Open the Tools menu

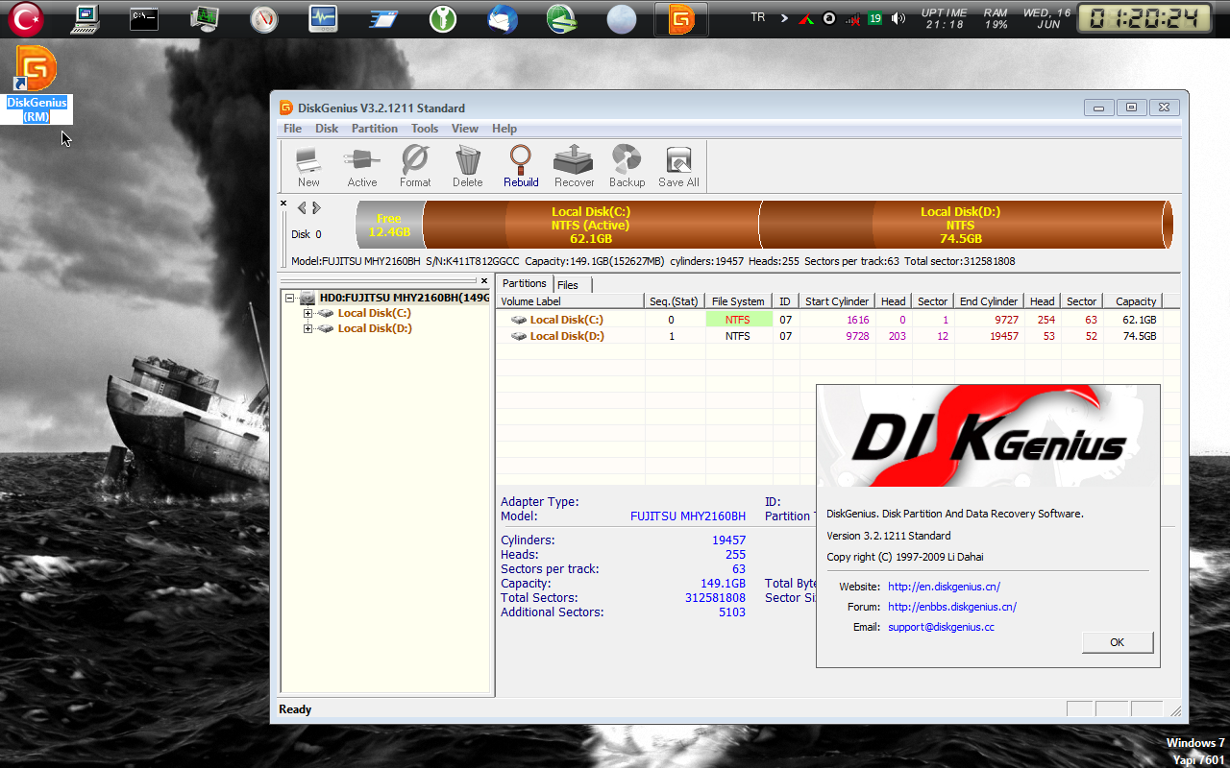pos(425,129)
